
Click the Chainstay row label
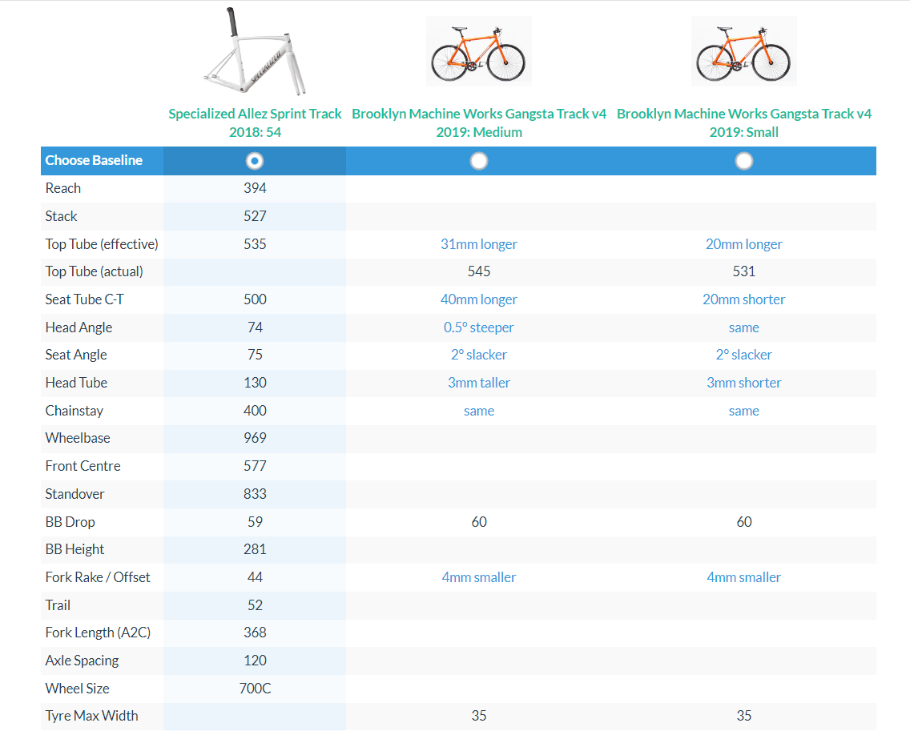click(74, 411)
